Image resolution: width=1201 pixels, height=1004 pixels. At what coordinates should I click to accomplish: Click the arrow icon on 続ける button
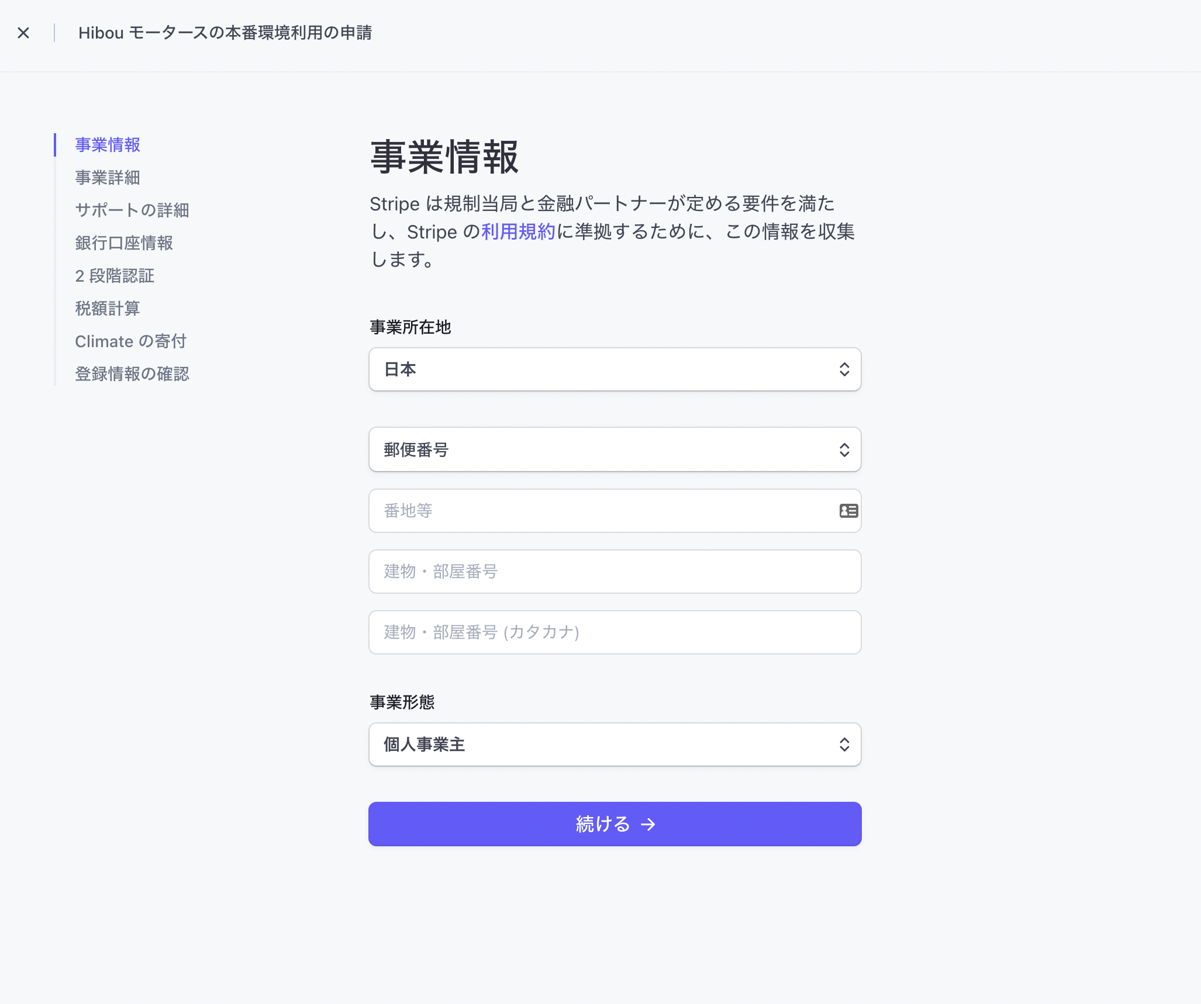point(648,824)
